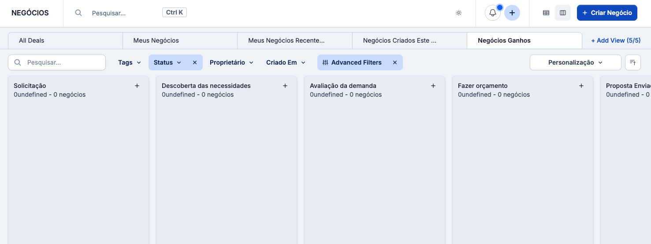The image size is (651, 244).
Task: Click the + Add View (5/5) link
Action: 616,40
